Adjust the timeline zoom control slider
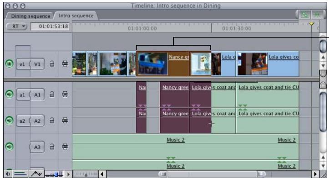This screenshot has width=329, height=178. pyautogui.click(x=86, y=174)
